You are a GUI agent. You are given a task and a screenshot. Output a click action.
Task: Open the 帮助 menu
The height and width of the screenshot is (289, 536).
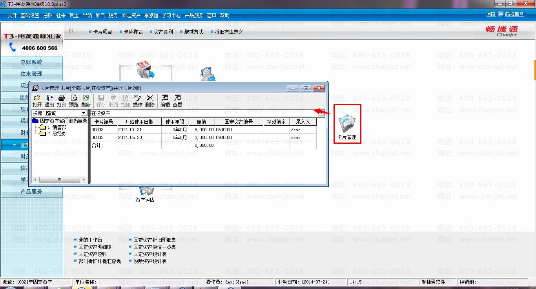(225, 15)
